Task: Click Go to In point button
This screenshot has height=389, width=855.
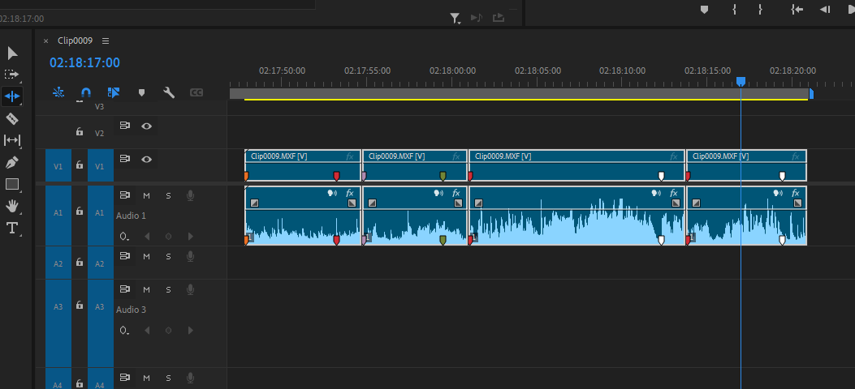Action: [x=797, y=9]
